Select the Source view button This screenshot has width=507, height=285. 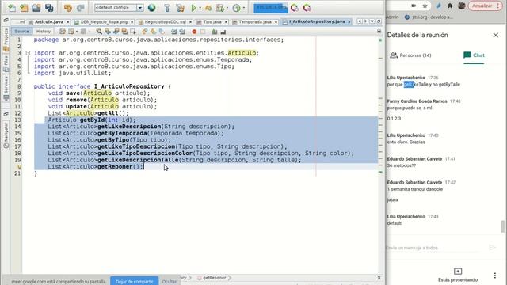[21, 32]
